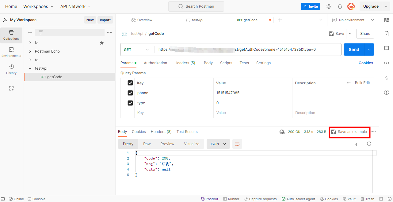Click the Search Postman field
Screen dimensions: 393x202
[x=196, y=6]
